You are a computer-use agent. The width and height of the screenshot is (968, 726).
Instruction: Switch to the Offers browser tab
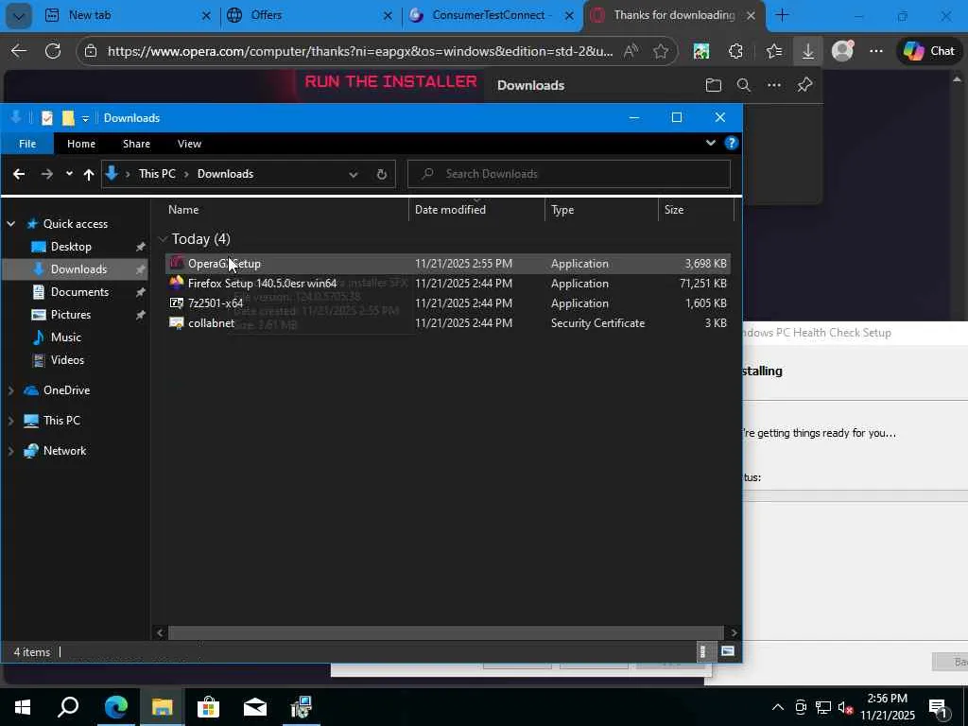[309, 15]
